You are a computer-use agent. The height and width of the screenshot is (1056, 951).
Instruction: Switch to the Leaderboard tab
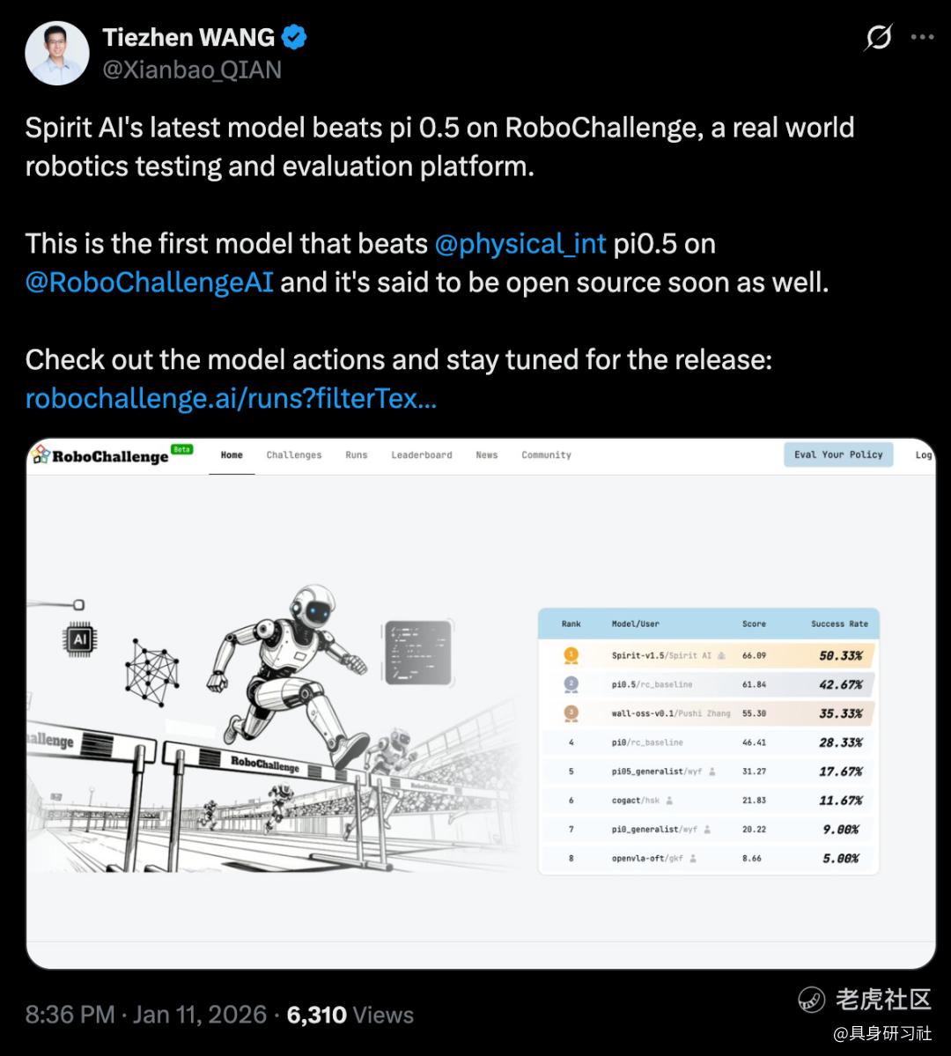click(422, 455)
